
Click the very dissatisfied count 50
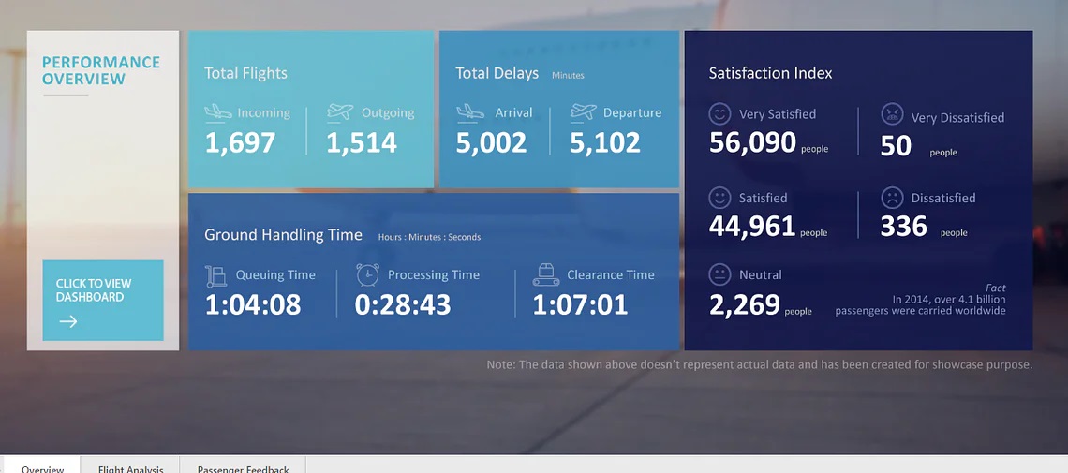pos(896,147)
